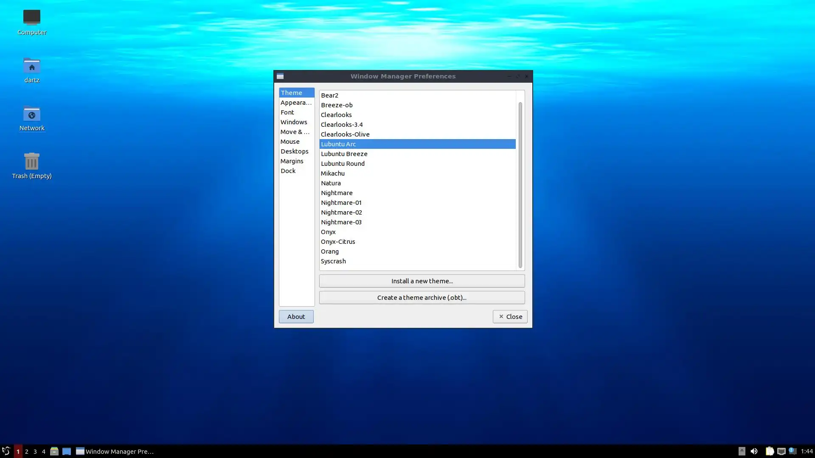Click the theme list vertical scrollbar
Image resolution: width=815 pixels, height=458 pixels.
[520, 184]
